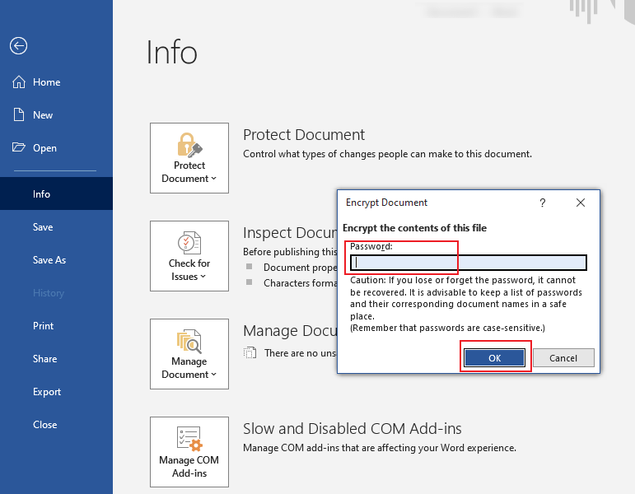This screenshot has height=494, width=635.
Task: Click the New blank page icon
Action: pos(19,114)
